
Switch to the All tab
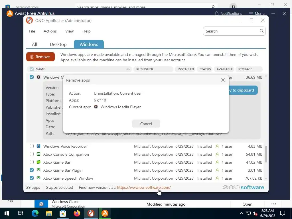(x=35, y=44)
